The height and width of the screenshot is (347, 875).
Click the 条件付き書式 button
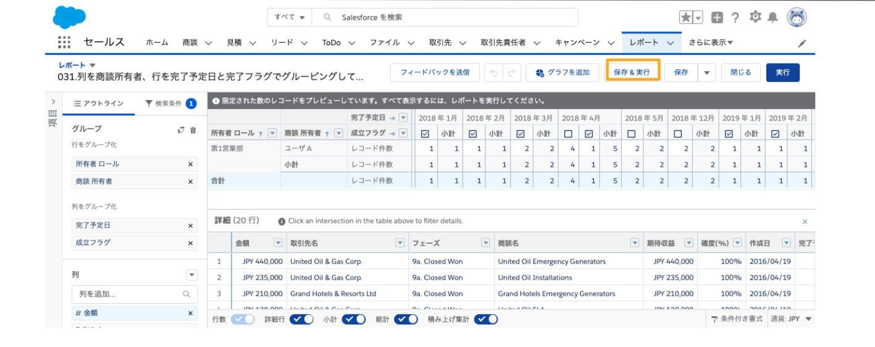pos(737,319)
